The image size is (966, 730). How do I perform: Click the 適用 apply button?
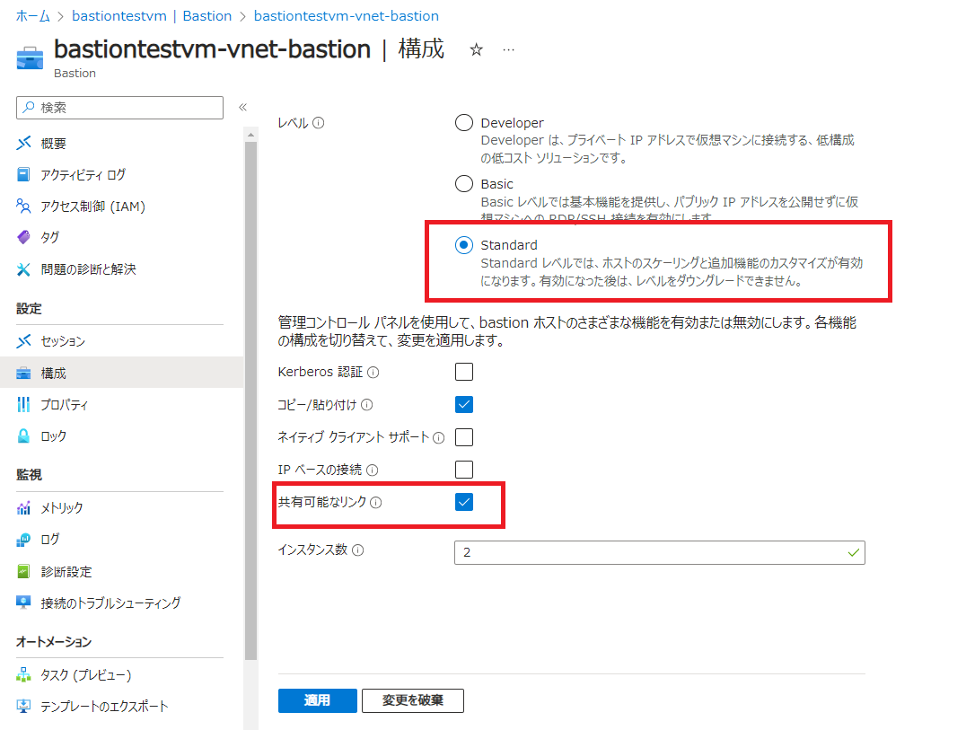click(x=317, y=700)
